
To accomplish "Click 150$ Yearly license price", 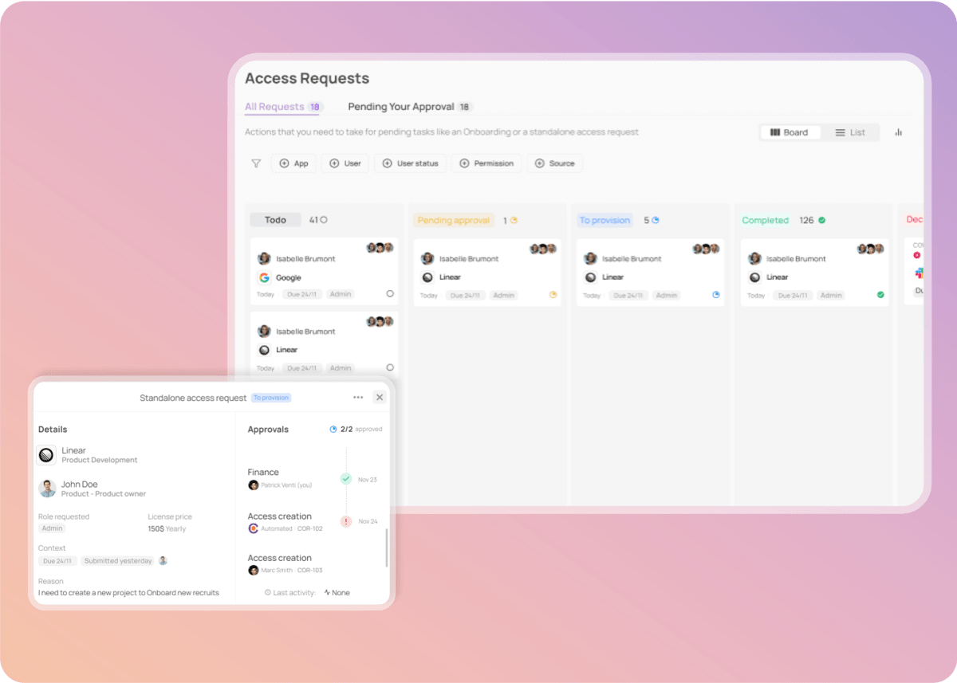I will pos(167,528).
